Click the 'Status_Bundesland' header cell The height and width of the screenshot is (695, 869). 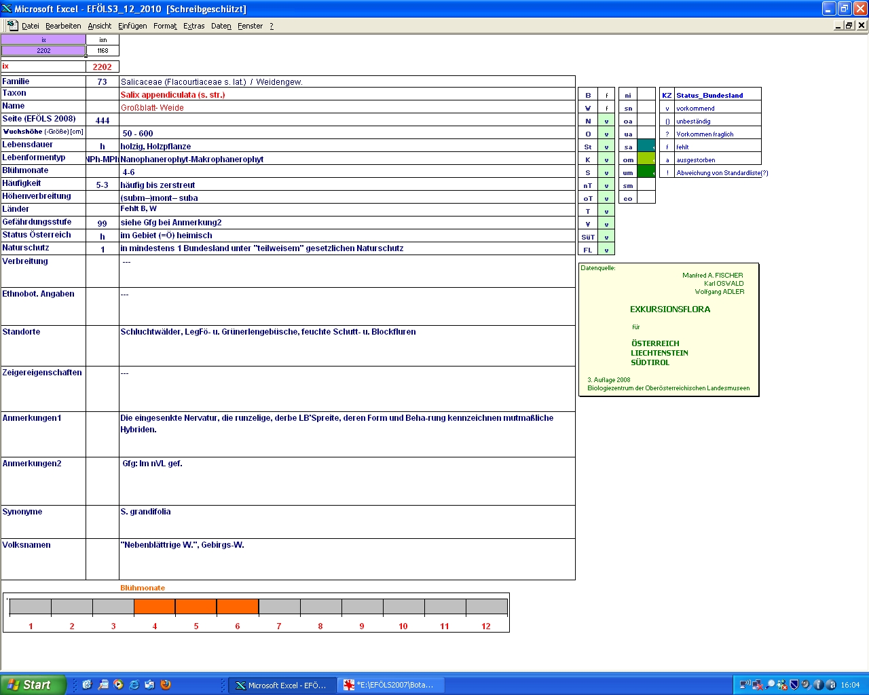(x=718, y=95)
